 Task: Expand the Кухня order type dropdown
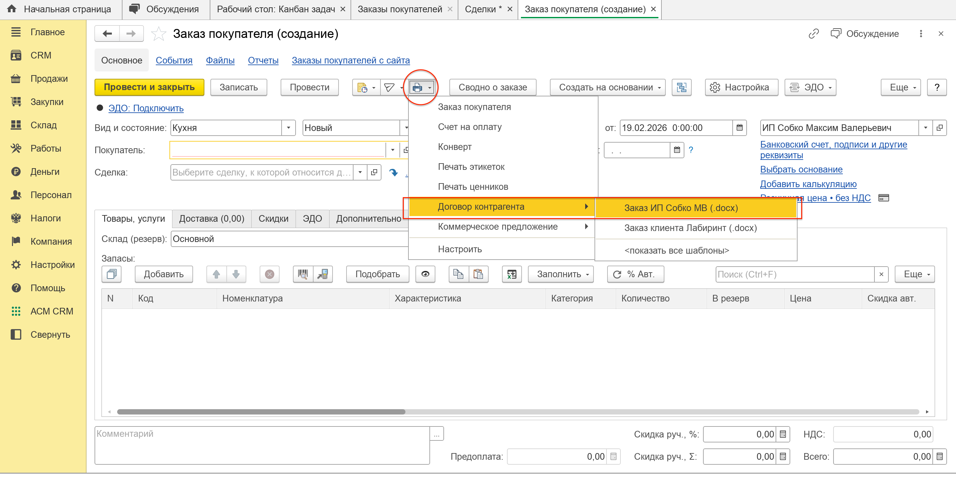tap(288, 128)
